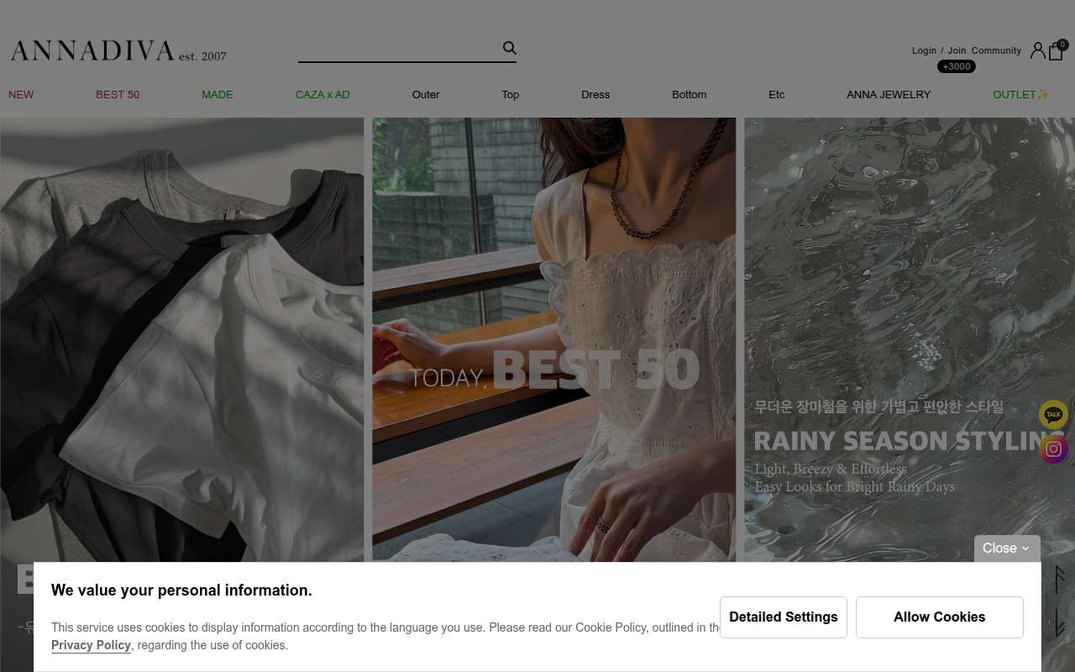
Task: Open the NEW category
Action: (21, 95)
